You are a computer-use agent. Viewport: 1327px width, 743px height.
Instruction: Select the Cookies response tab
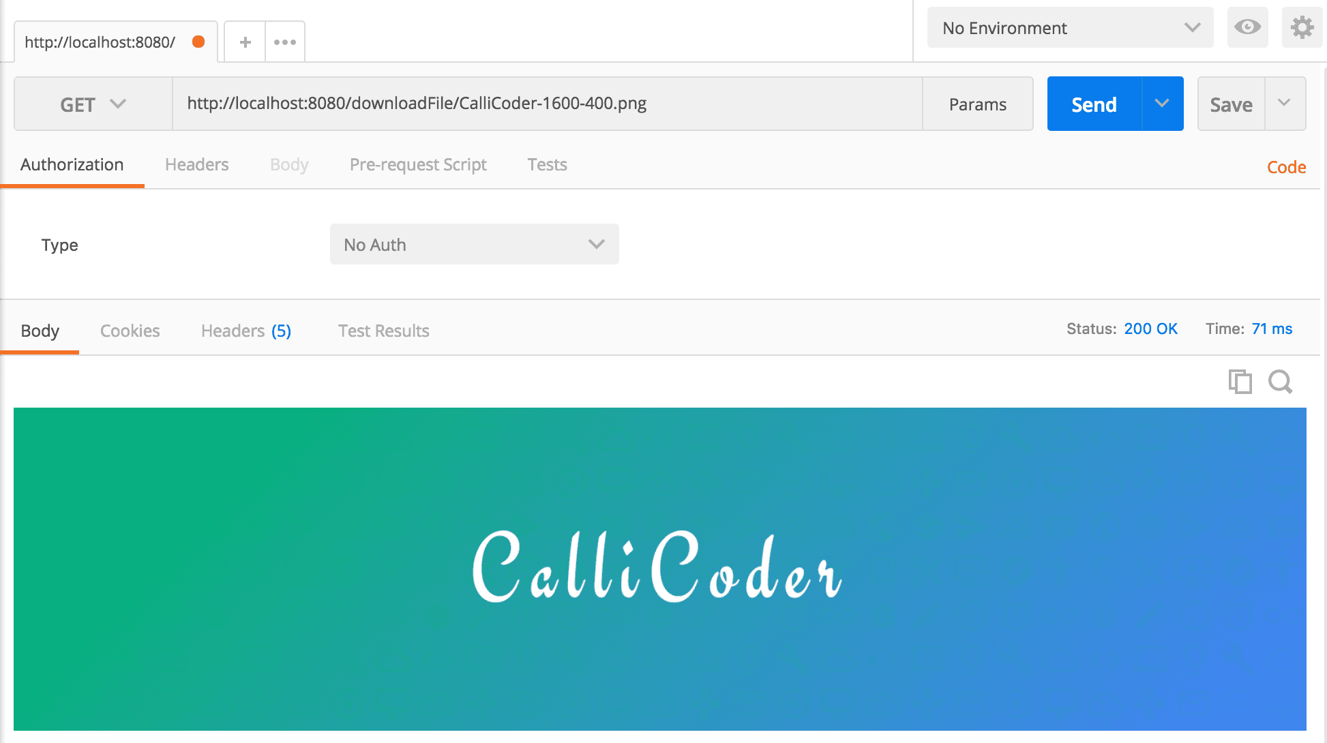tap(130, 331)
